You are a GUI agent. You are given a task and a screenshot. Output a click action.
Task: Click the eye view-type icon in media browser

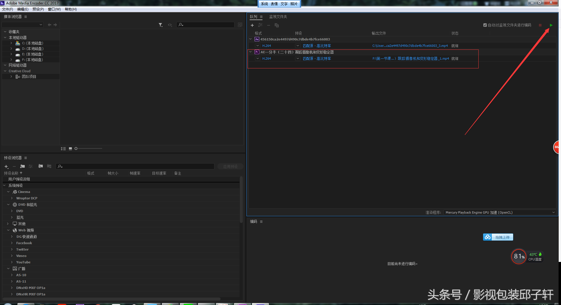click(170, 25)
